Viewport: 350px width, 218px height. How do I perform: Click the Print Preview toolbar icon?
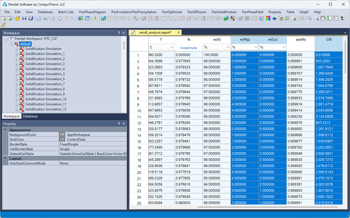[x=39, y=18]
